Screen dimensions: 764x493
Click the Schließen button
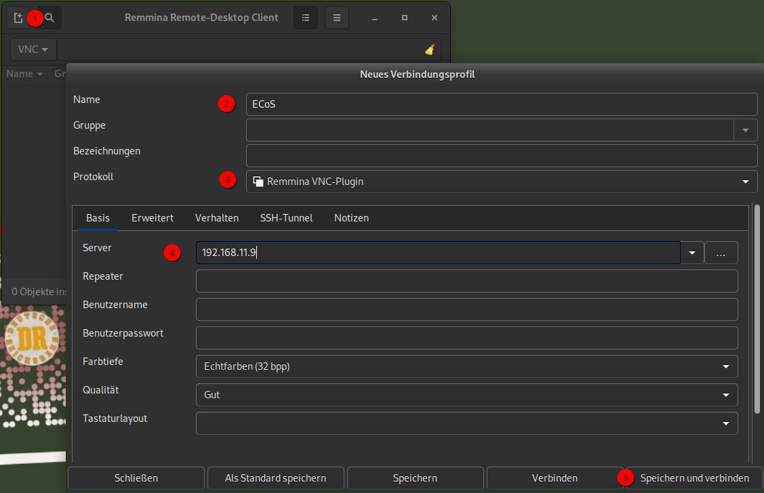coord(136,478)
